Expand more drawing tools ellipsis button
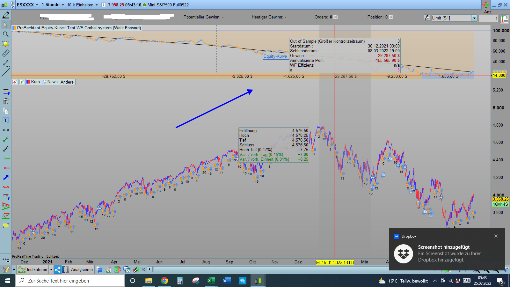 (6, 260)
